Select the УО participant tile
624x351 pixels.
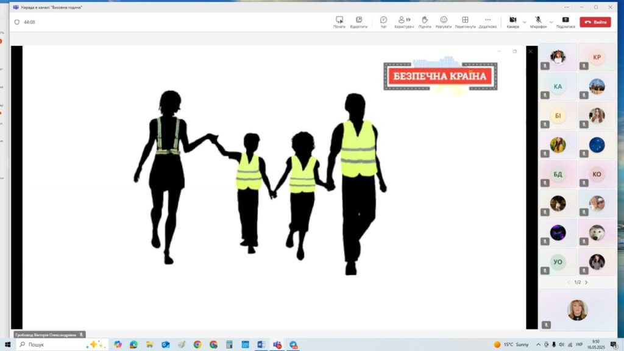click(558, 262)
